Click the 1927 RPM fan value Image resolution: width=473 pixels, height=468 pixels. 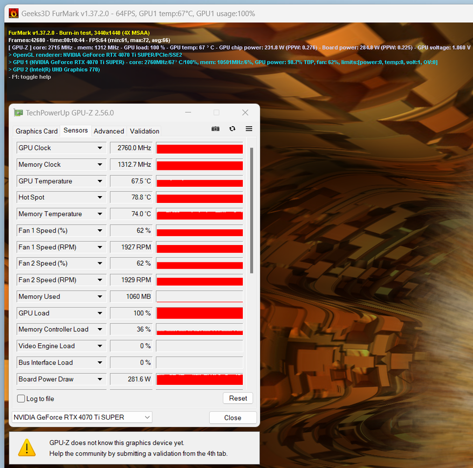point(131,247)
